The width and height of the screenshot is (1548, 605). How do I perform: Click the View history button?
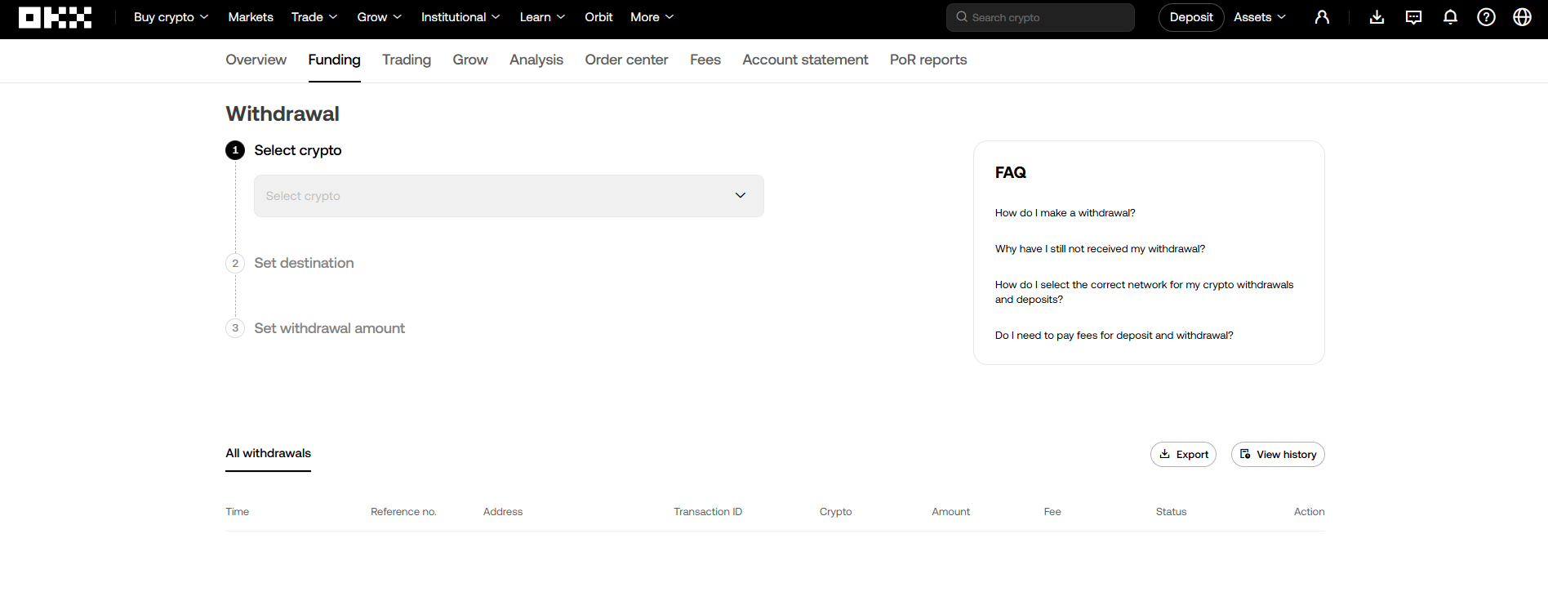[1278, 455]
